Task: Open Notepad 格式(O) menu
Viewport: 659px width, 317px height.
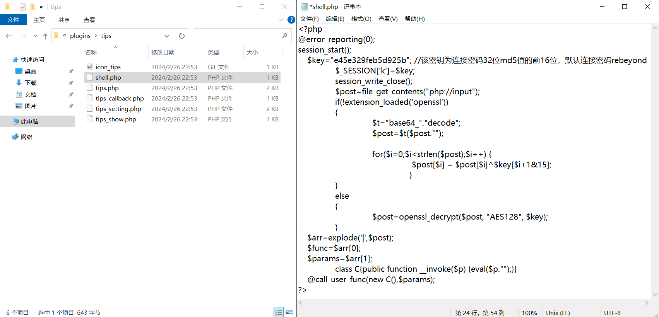Action: click(361, 19)
